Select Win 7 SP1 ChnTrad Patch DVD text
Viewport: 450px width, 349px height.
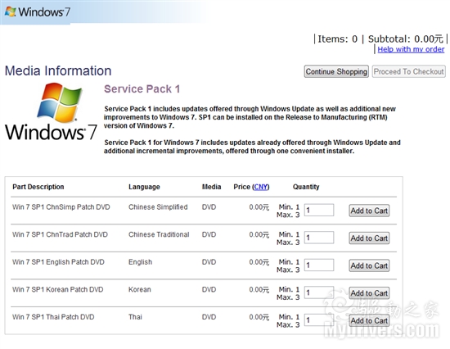point(60,234)
